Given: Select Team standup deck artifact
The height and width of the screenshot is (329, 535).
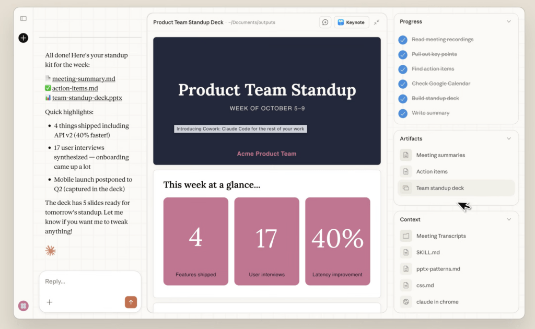Looking at the screenshot, I should click(440, 188).
